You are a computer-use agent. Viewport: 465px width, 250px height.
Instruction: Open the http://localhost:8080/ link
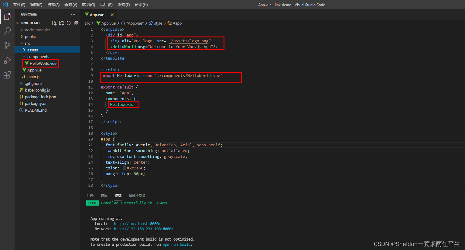point(137,224)
